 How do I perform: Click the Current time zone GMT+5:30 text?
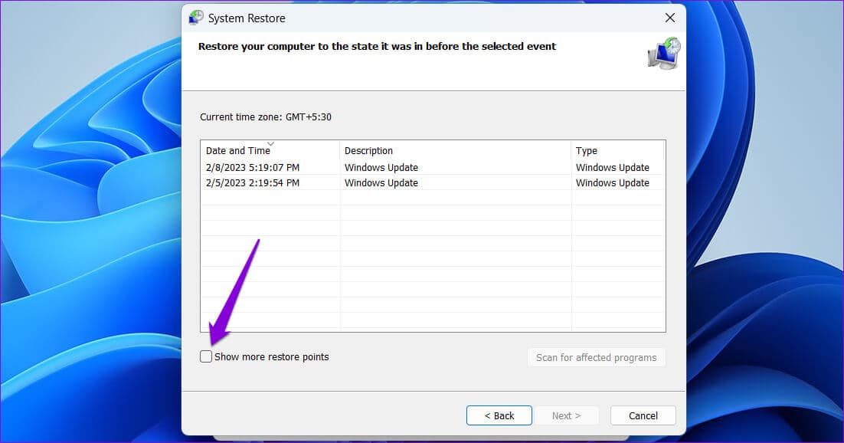pyautogui.click(x=266, y=117)
